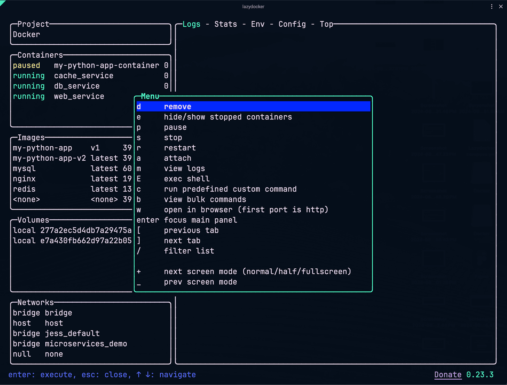Image resolution: width=507 pixels, height=385 pixels.
Task: Select the microservices_demo network
Action: click(86, 344)
